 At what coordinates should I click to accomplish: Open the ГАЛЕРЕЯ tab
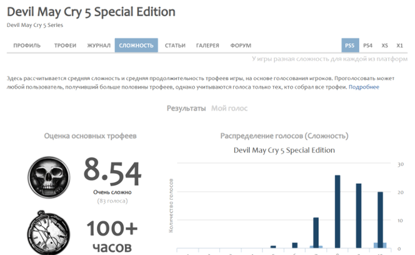point(207,46)
